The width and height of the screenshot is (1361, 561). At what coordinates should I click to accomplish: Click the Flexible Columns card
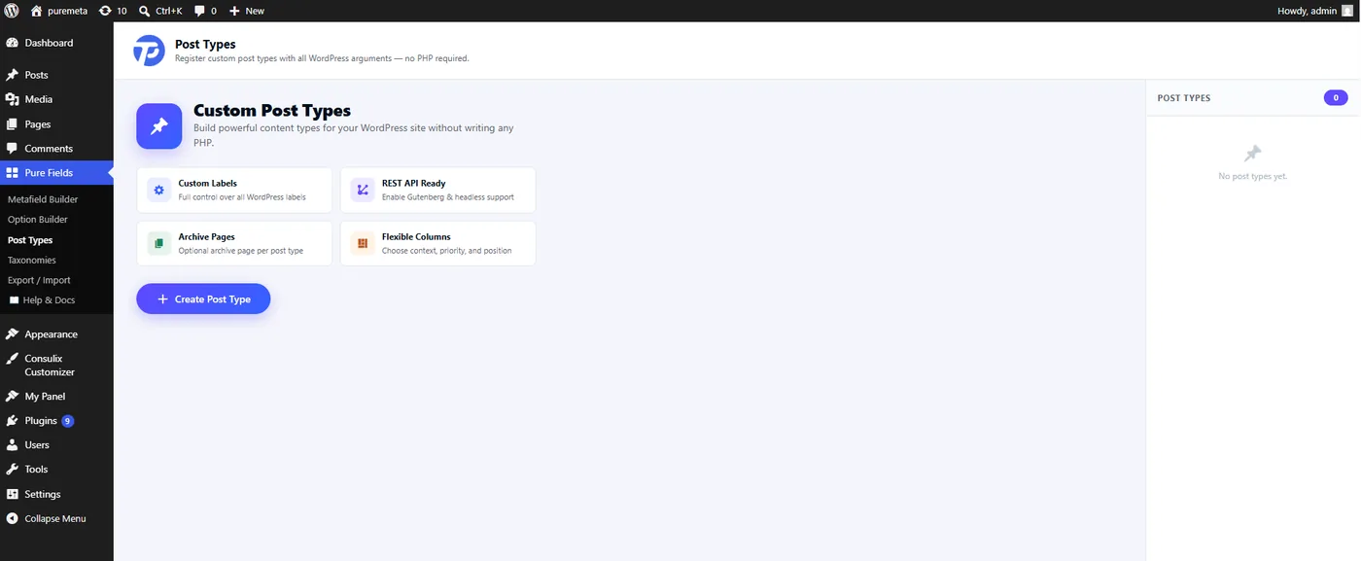(437, 243)
